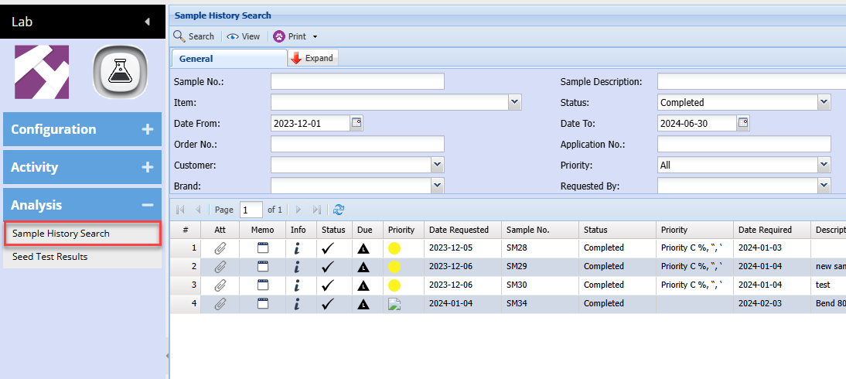Select Sample History Search menu item

pos(61,234)
